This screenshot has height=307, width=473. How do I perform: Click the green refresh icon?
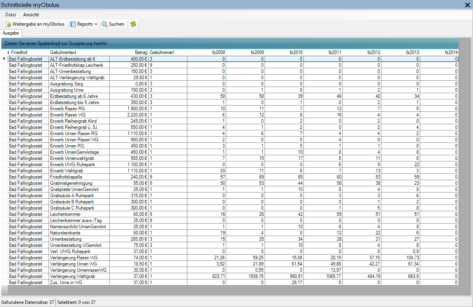coord(133,24)
